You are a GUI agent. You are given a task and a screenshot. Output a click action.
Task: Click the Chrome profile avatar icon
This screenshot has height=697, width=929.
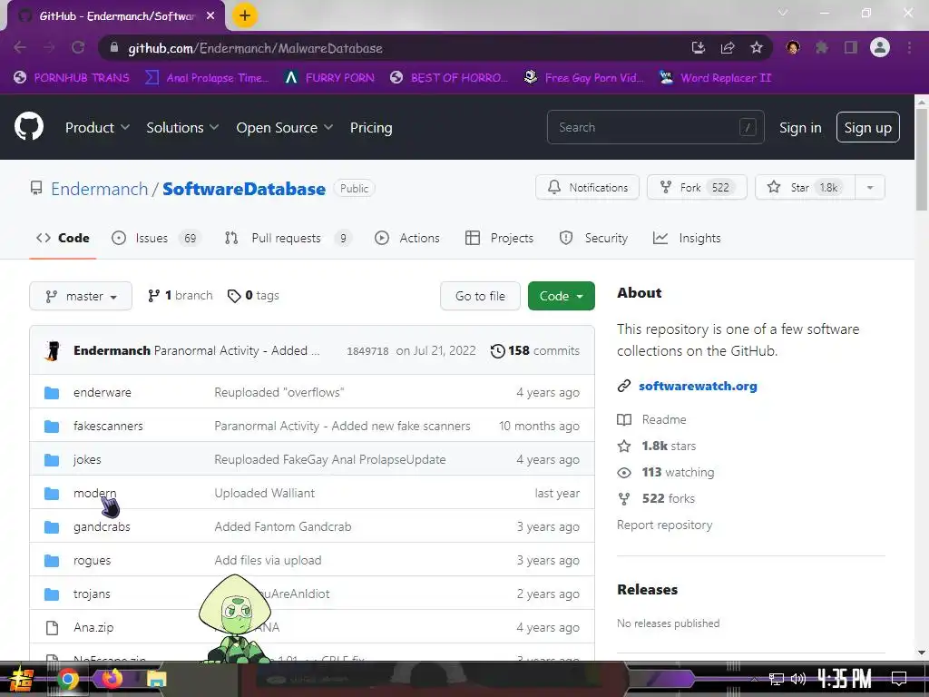880,47
